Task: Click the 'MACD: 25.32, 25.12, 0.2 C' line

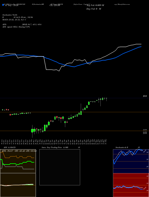Action: pos(14,20)
